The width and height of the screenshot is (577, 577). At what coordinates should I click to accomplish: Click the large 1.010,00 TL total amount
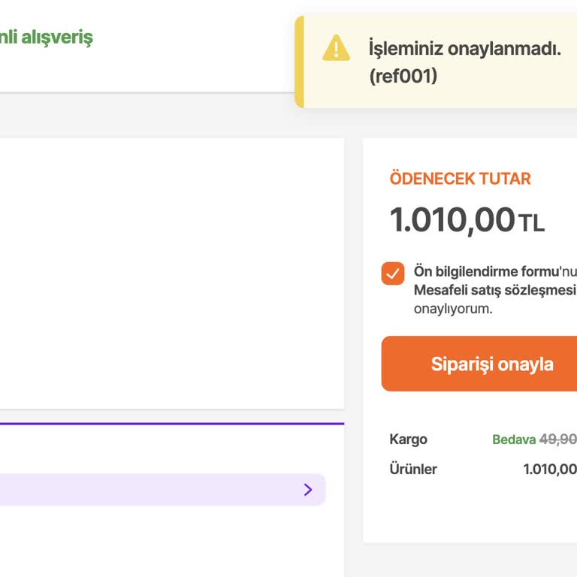pyautogui.click(x=466, y=220)
